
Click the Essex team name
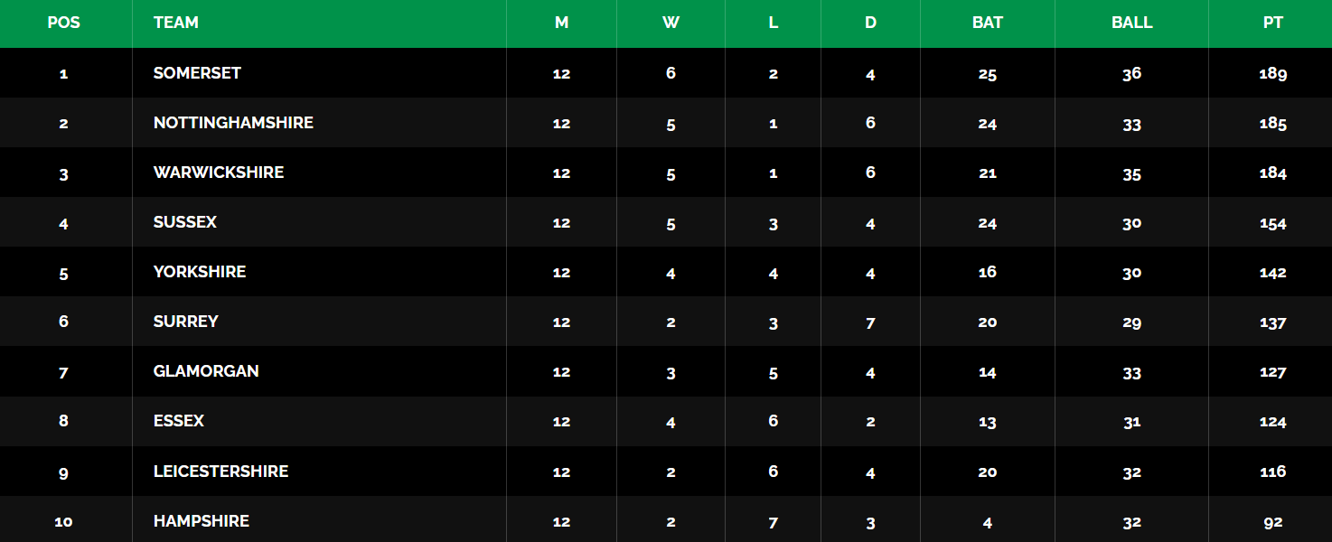pyautogui.click(x=179, y=421)
